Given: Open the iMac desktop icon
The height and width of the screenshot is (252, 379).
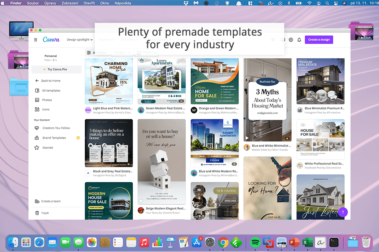Looking at the screenshot, I should (x=21, y=31).
